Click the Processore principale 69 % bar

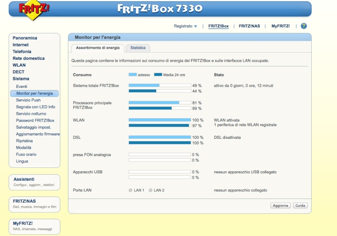(160, 108)
